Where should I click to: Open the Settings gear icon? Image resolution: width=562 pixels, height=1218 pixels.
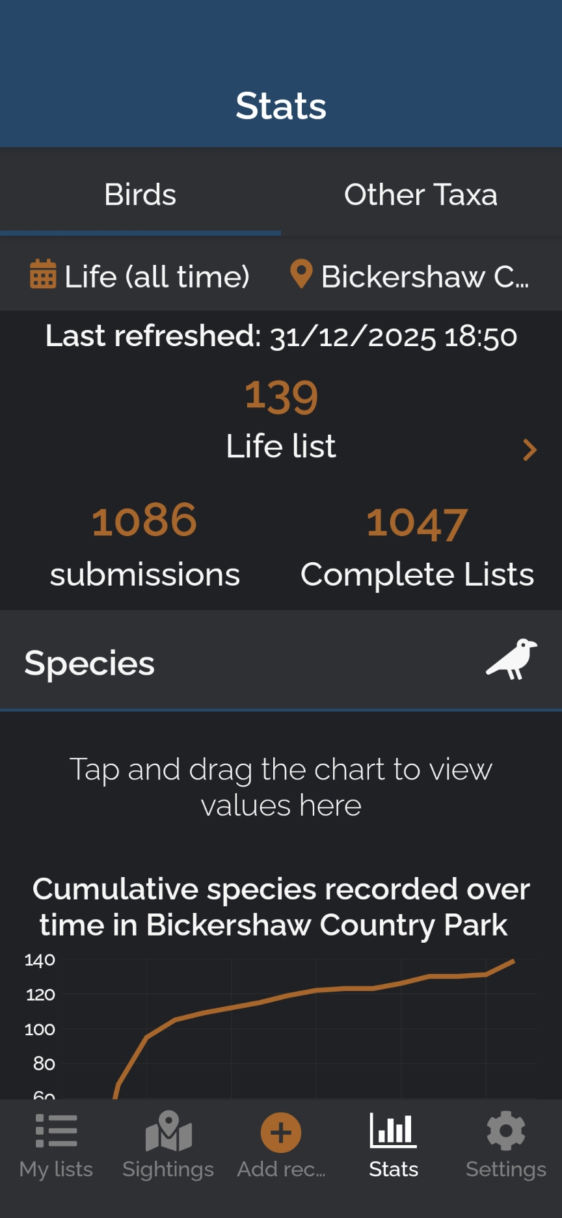(505, 1131)
